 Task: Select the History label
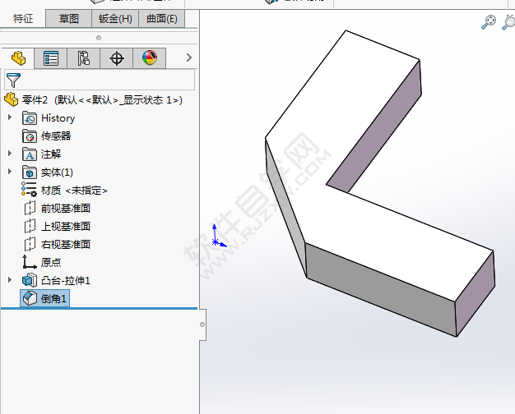pos(58,118)
